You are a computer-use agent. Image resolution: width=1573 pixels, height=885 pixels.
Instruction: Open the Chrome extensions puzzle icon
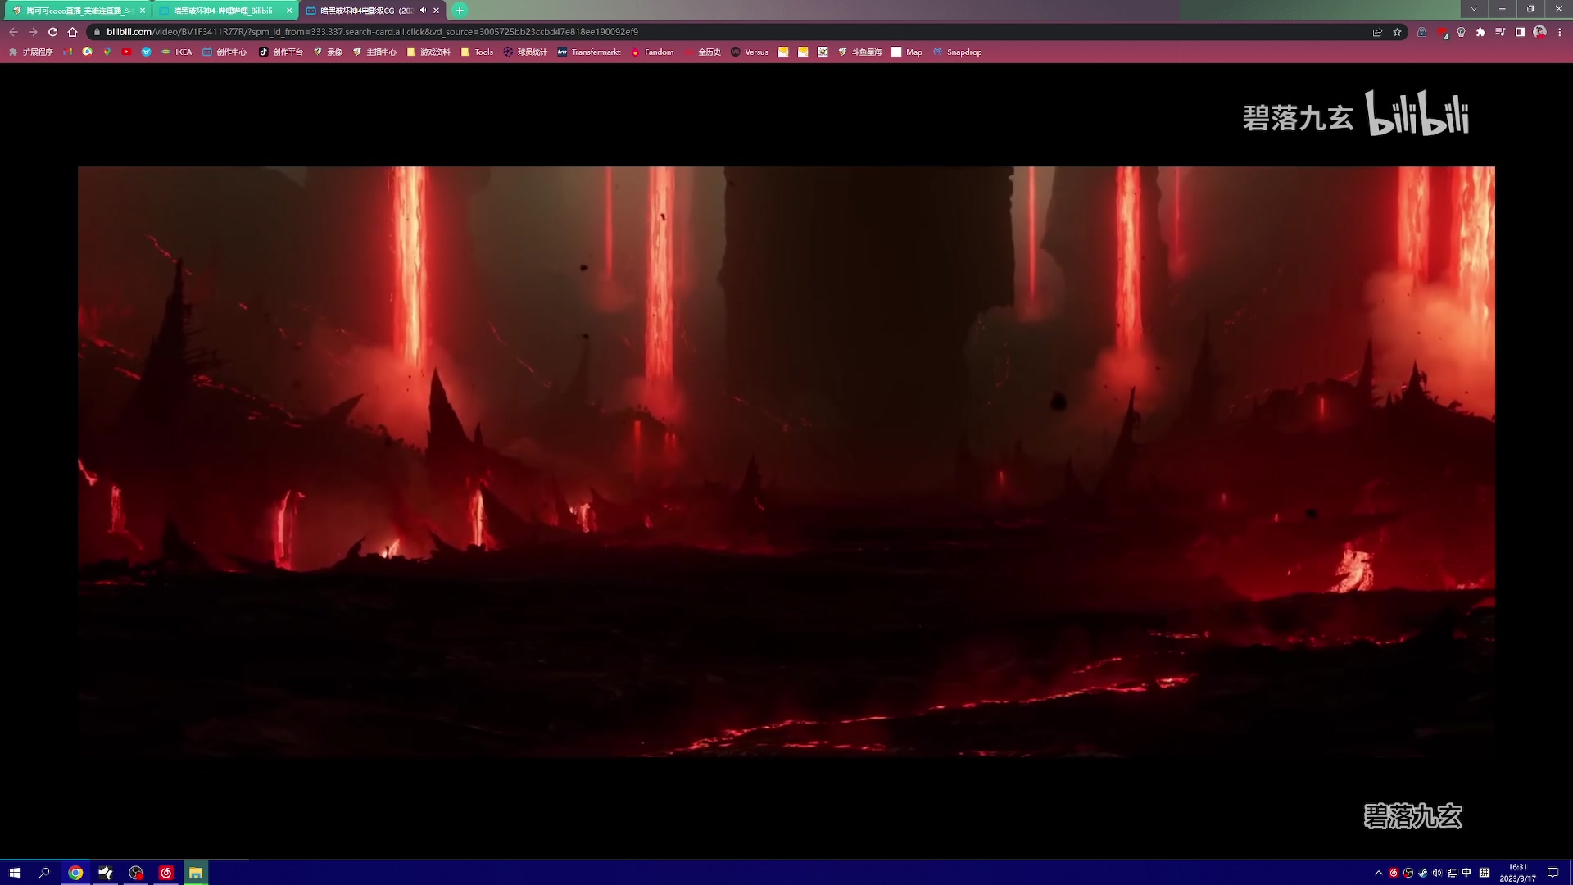(x=1480, y=32)
